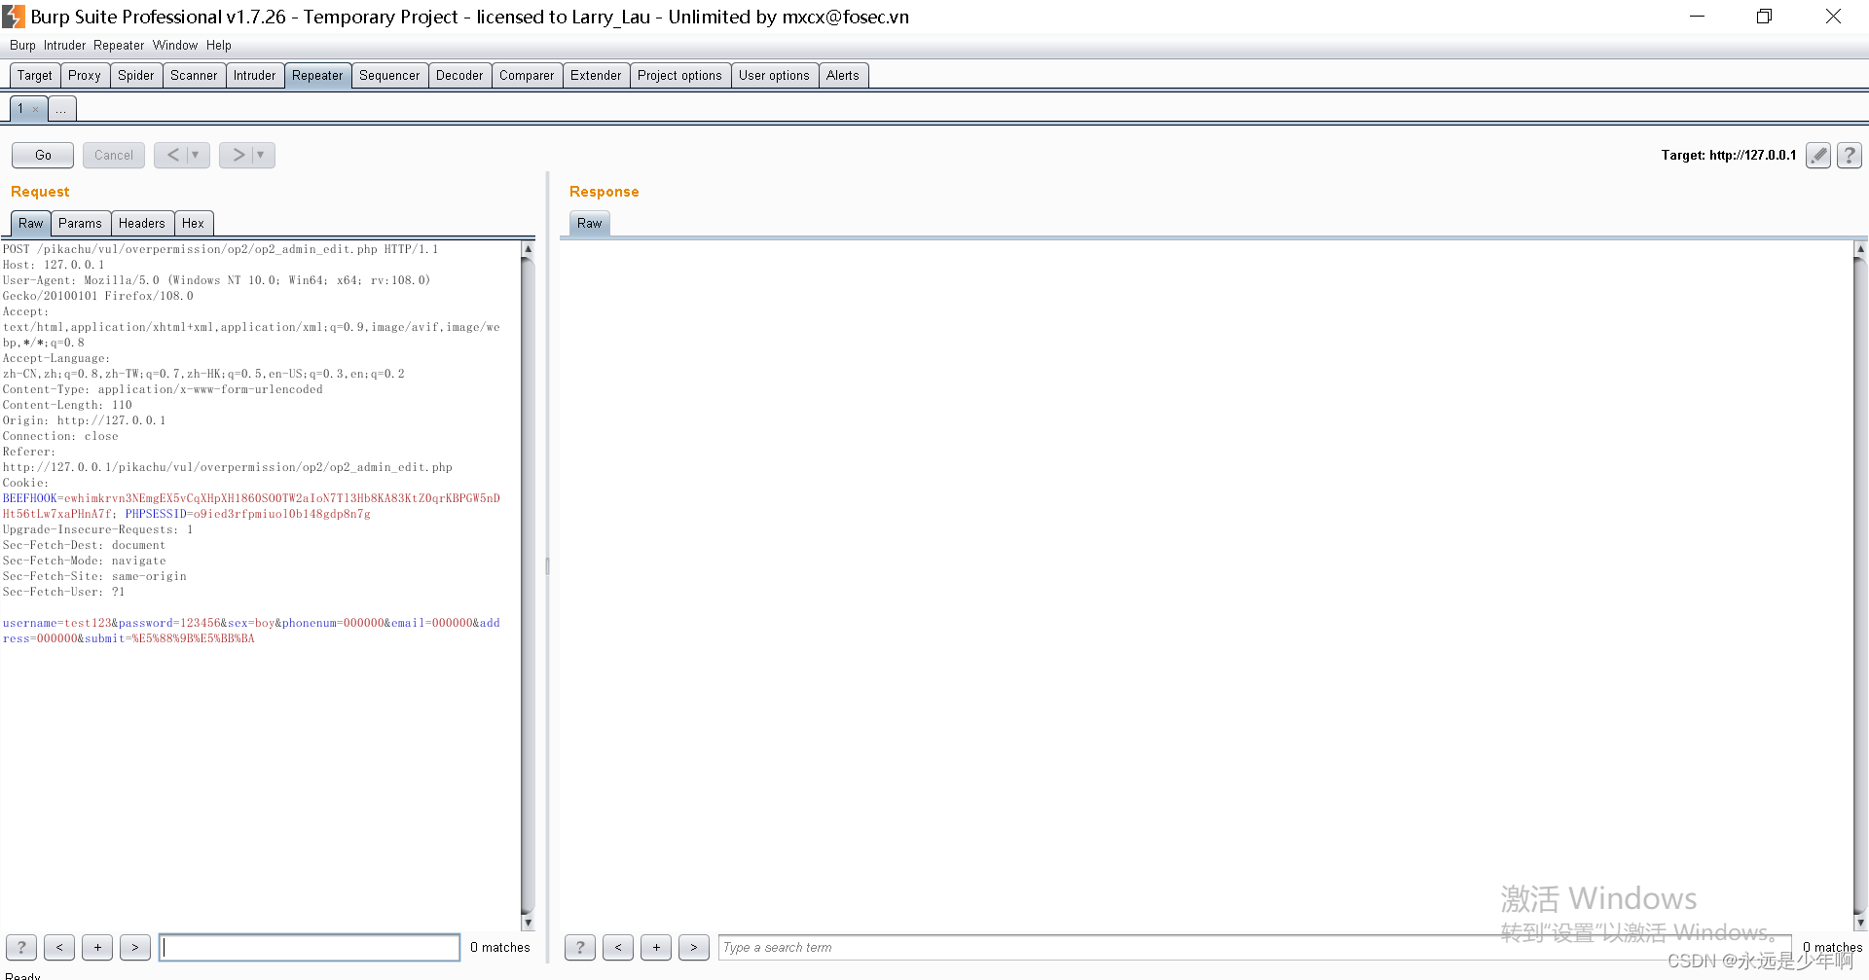Go to previous request in history

point(173,155)
